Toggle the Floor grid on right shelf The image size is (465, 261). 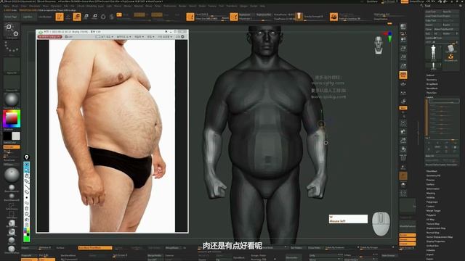pos(403,84)
